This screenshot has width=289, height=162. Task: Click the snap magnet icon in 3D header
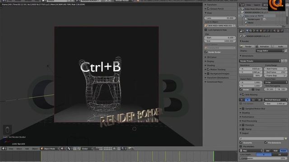pyautogui.click(x=119, y=148)
